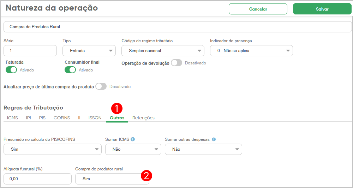Open the Indicador de presença dropdown

click(x=251, y=51)
